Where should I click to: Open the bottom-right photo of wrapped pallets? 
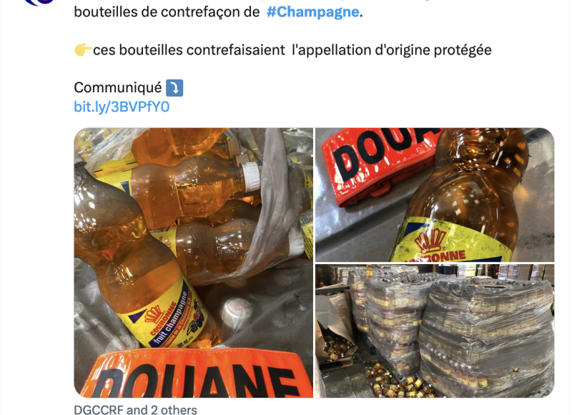435,331
